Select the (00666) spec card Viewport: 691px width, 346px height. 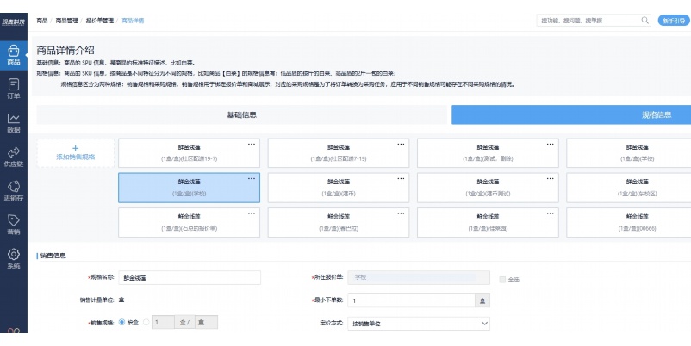[x=629, y=223]
